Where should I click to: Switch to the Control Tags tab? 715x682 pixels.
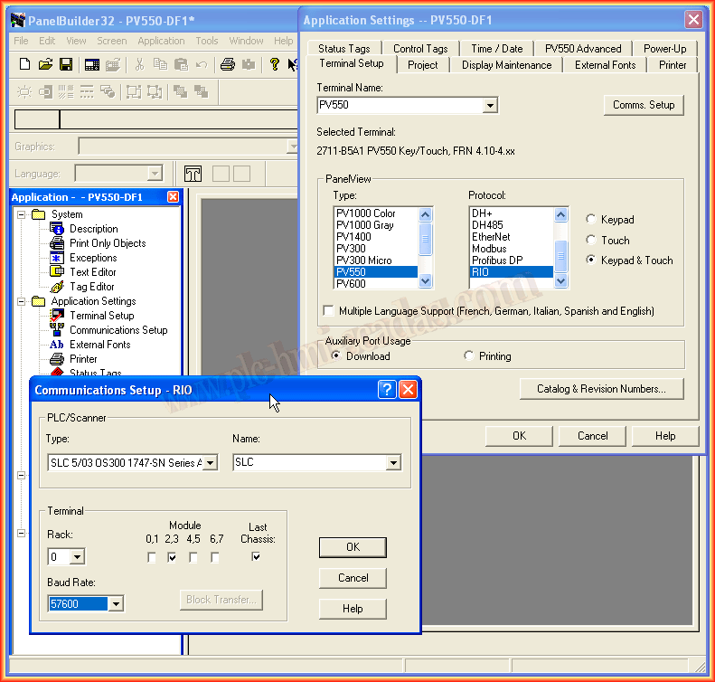[x=420, y=49]
